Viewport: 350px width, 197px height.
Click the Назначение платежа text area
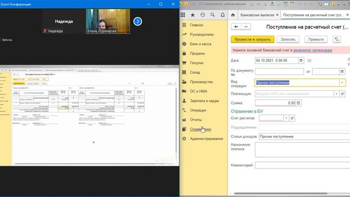pos(302,150)
